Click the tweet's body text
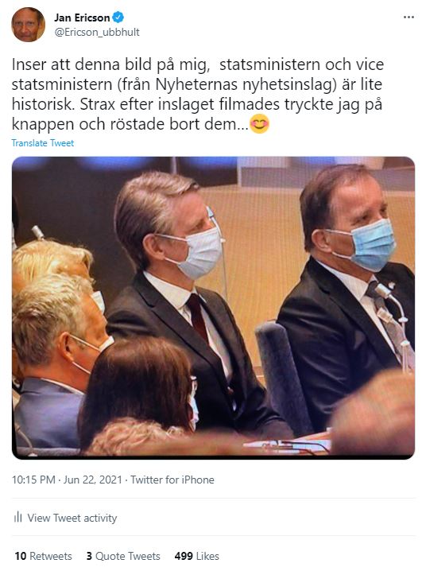The width and height of the screenshot is (422, 571). click(x=198, y=95)
